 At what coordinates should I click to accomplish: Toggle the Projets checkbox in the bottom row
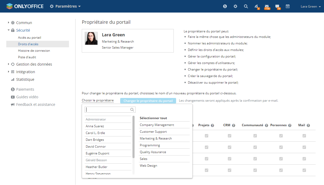(x=206, y=170)
